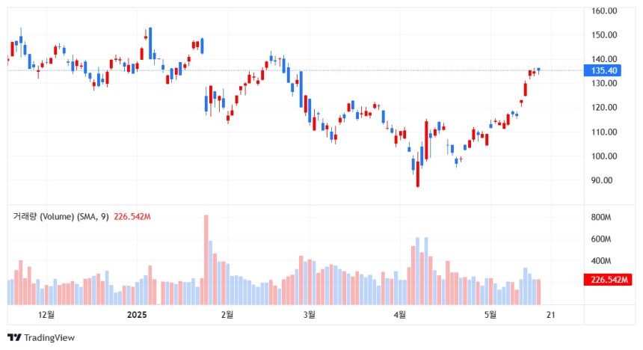Click the tallest volume bar in late January
The height and width of the screenshot is (350, 643).
(x=206, y=260)
